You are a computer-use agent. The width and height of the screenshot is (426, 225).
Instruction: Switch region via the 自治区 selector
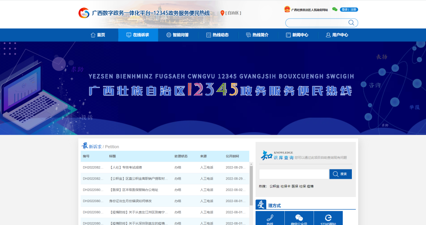pyautogui.click(x=233, y=13)
